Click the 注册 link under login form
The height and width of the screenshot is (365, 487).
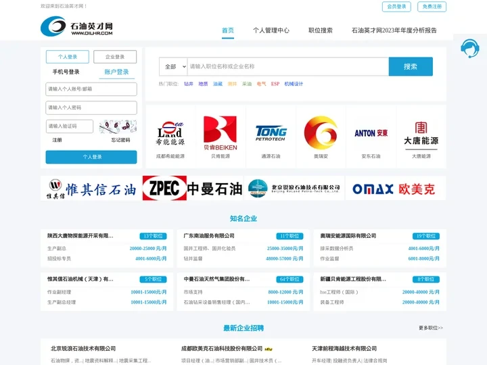coord(57,140)
